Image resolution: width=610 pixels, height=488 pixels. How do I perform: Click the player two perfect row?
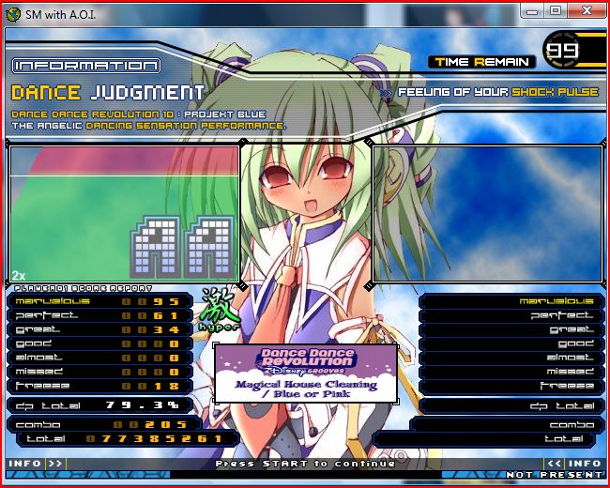click(511, 315)
